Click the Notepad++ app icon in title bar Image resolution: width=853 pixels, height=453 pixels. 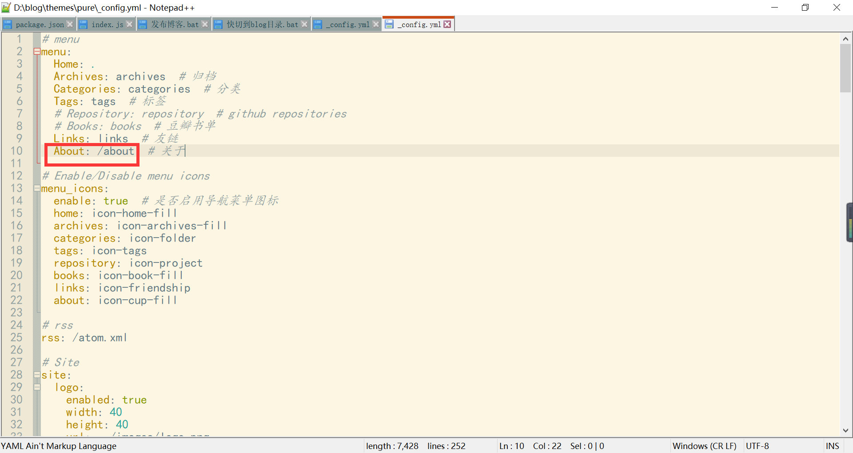(x=6, y=7)
